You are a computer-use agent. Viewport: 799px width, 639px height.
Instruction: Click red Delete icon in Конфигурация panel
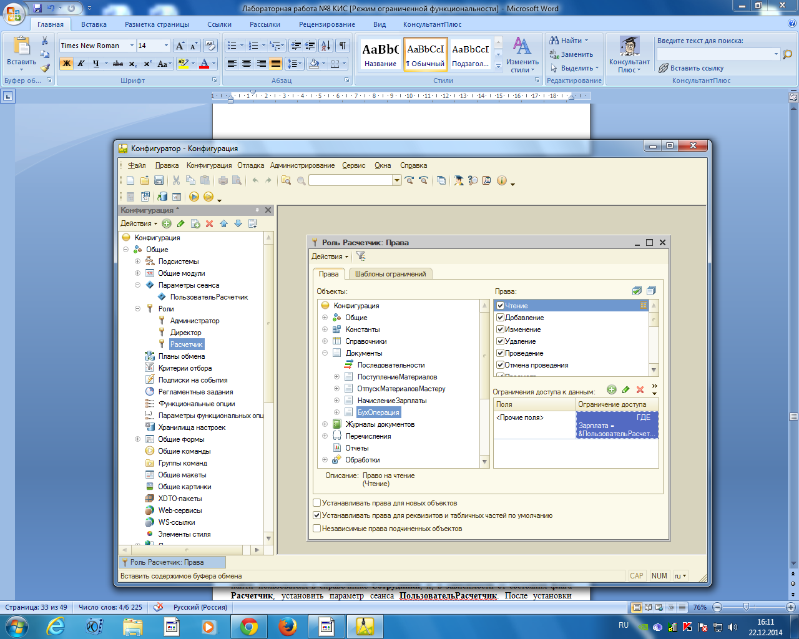click(209, 223)
